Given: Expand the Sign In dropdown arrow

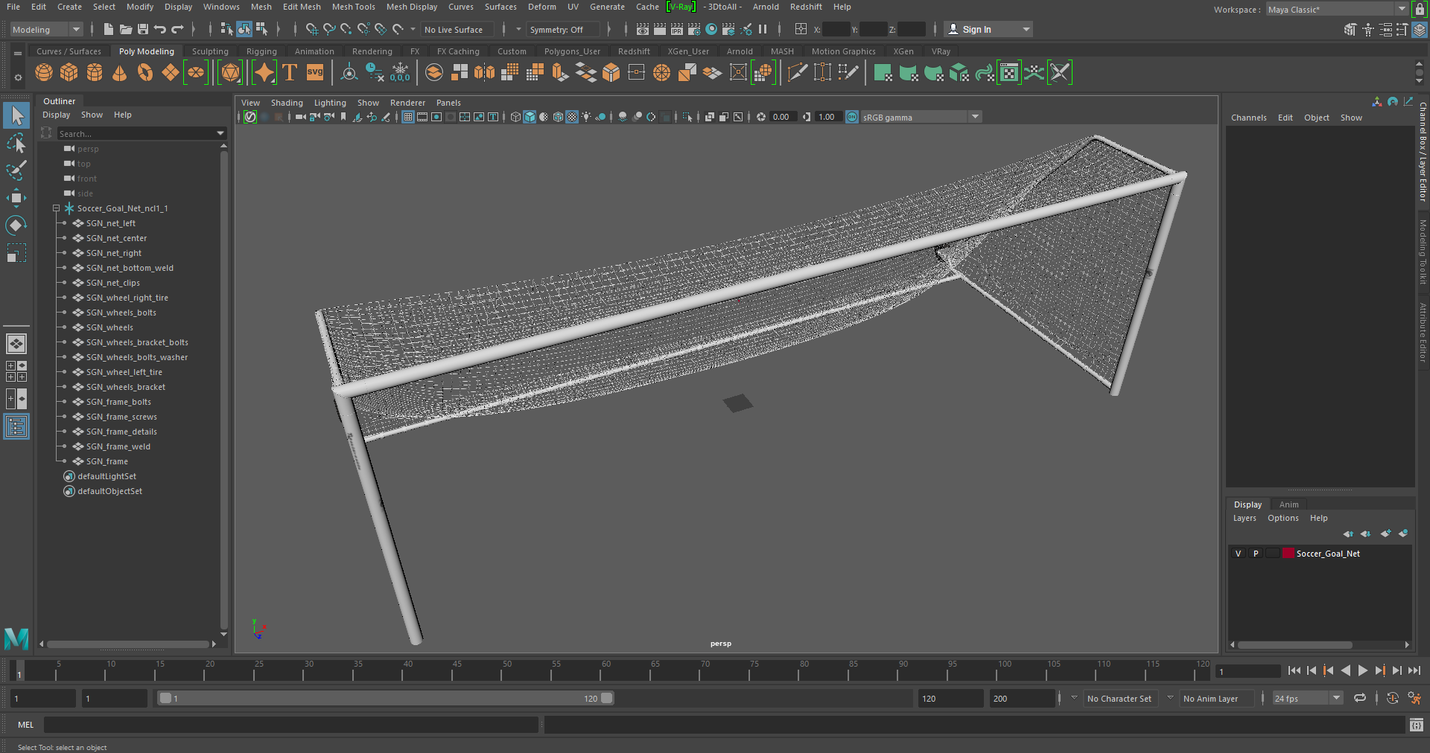Looking at the screenshot, I should pyautogui.click(x=1026, y=29).
